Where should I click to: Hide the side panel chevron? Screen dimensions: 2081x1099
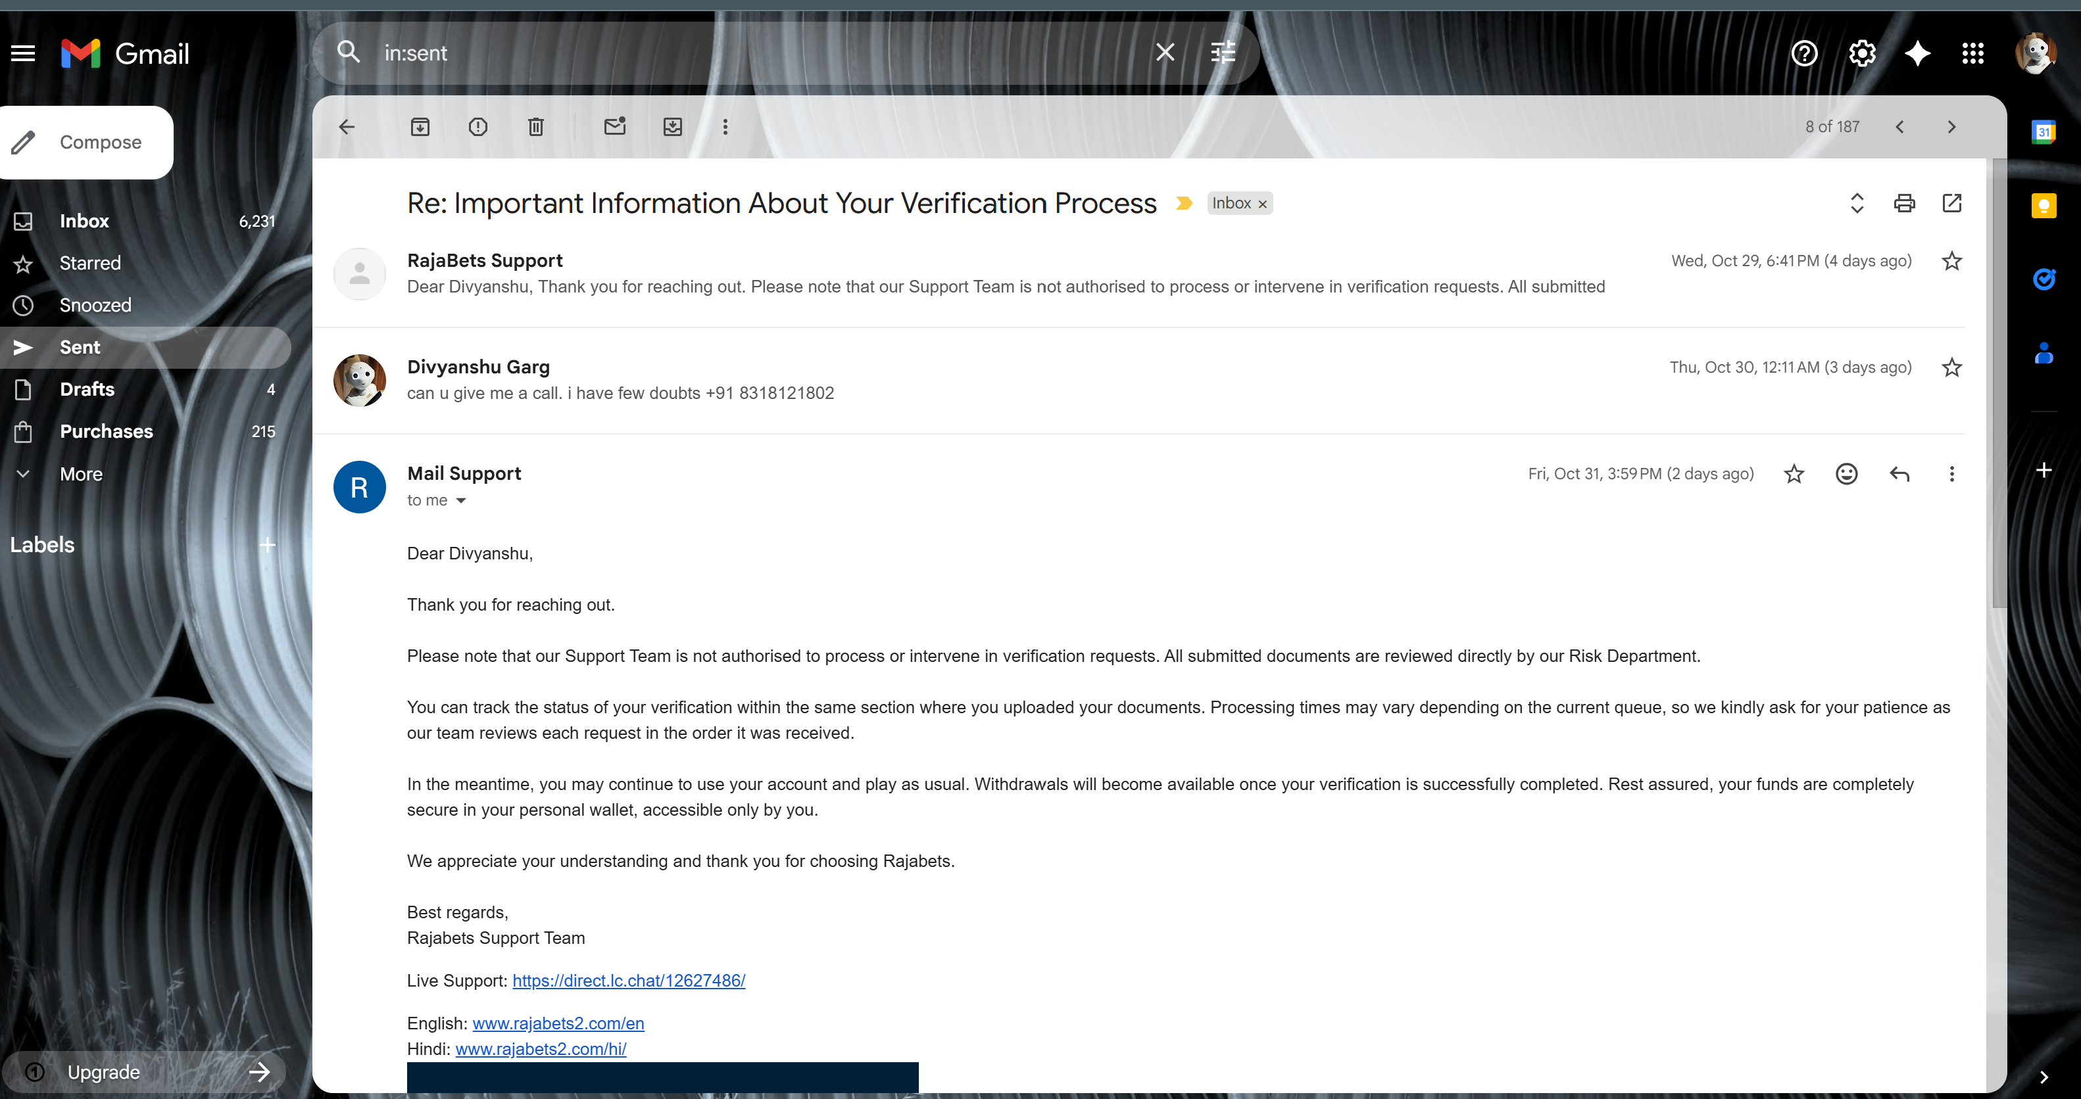click(2043, 1077)
